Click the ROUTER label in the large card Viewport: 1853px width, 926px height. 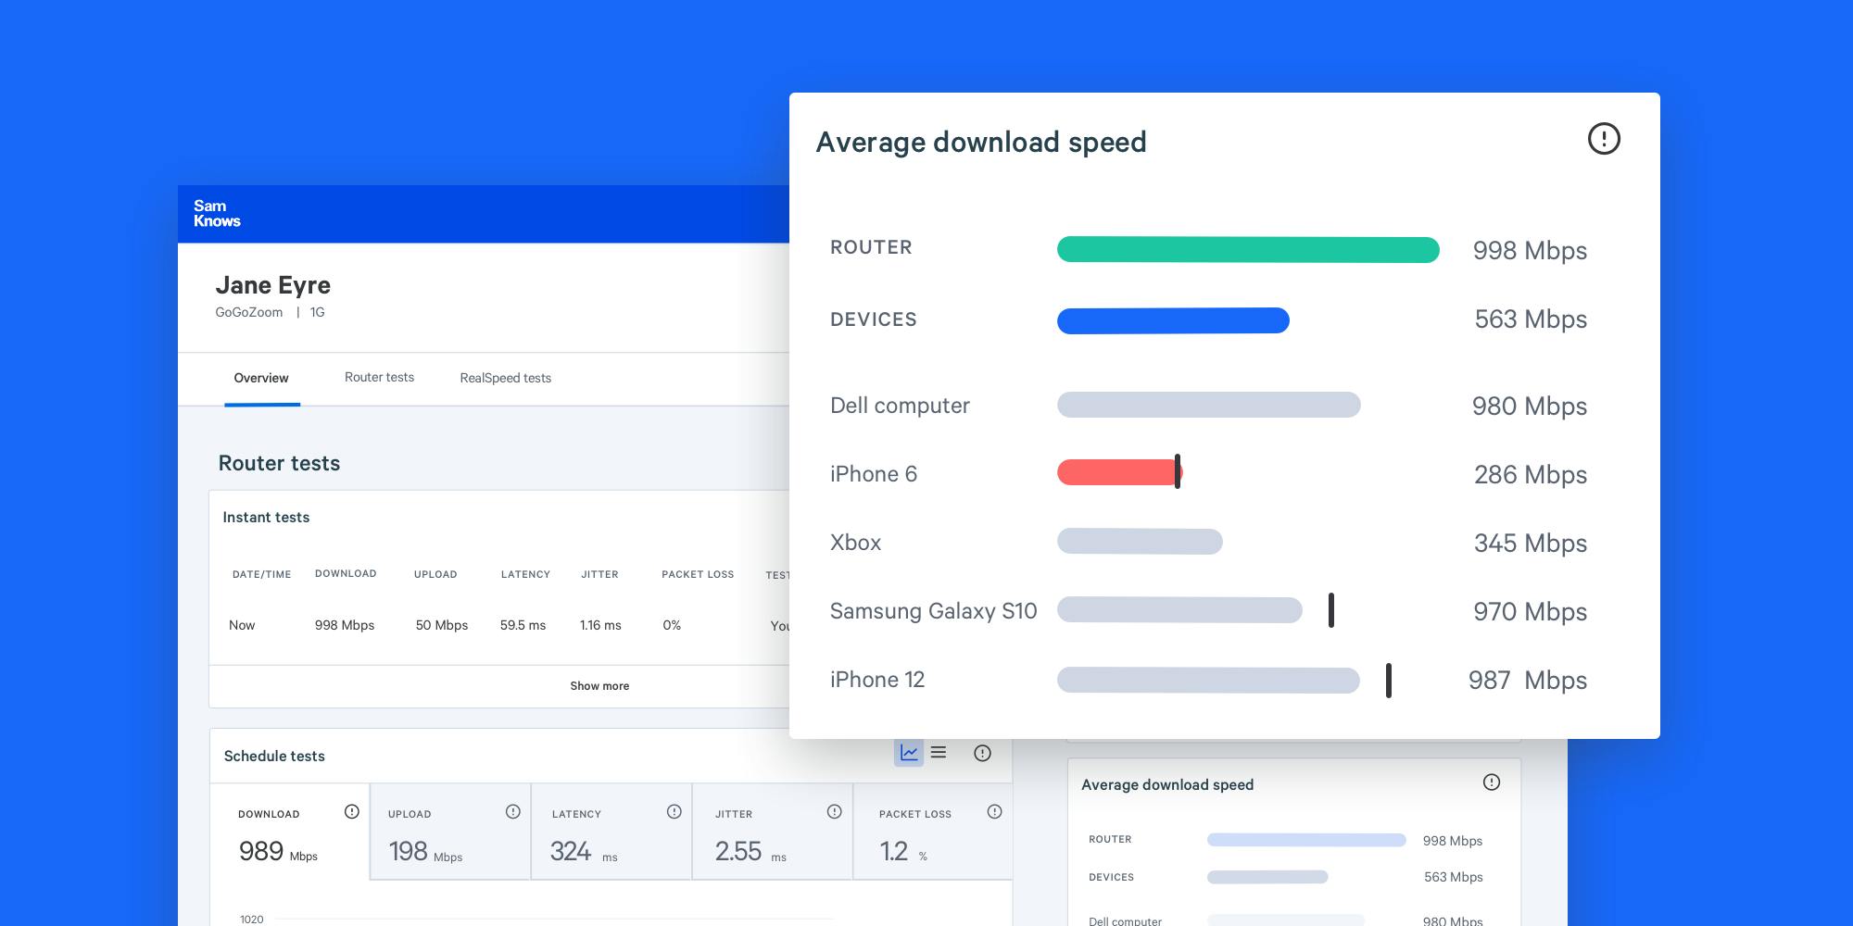pos(871,247)
